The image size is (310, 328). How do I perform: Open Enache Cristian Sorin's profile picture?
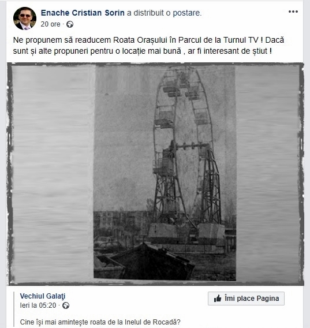point(25,18)
